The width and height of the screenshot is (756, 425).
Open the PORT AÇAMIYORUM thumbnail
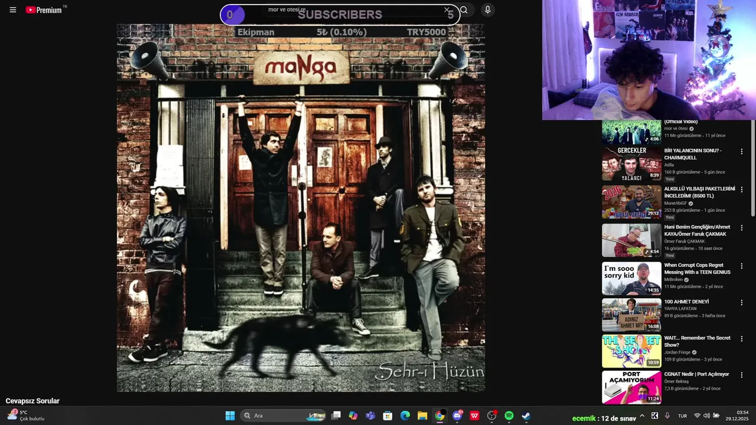pos(631,387)
